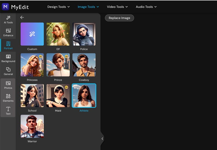The width and height of the screenshot is (217, 150).
Task: Click the highlighted Athlete label text
Action: [x=84, y=111]
